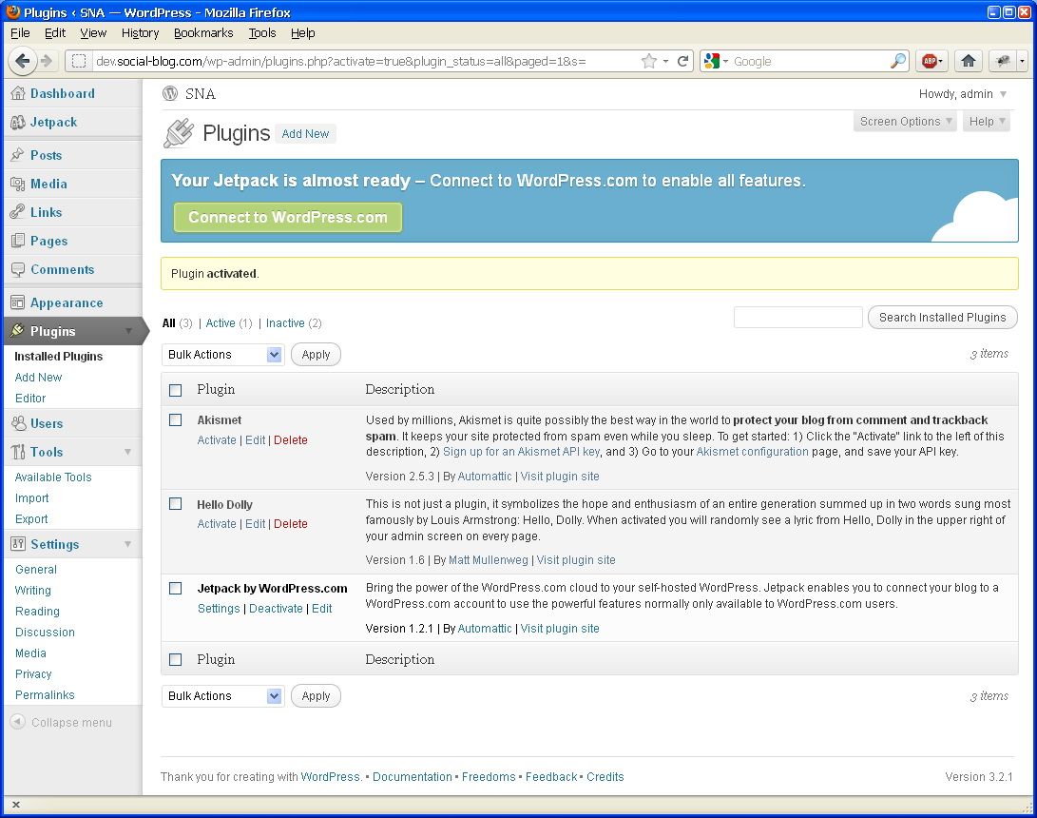
Task: Filter plugins by Active tab
Action: [221, 323]
